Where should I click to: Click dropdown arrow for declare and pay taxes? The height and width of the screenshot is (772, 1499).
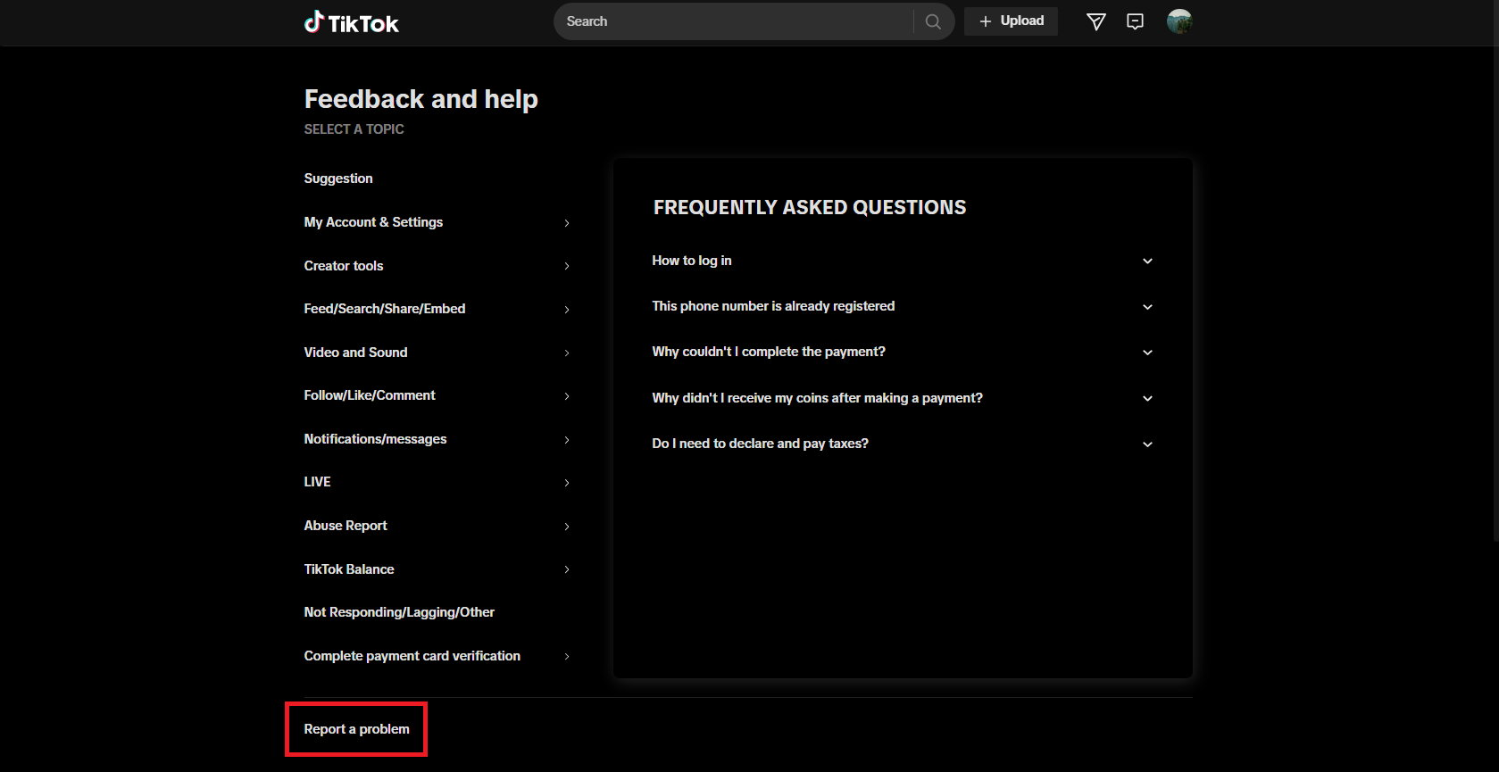(1148, 444)
